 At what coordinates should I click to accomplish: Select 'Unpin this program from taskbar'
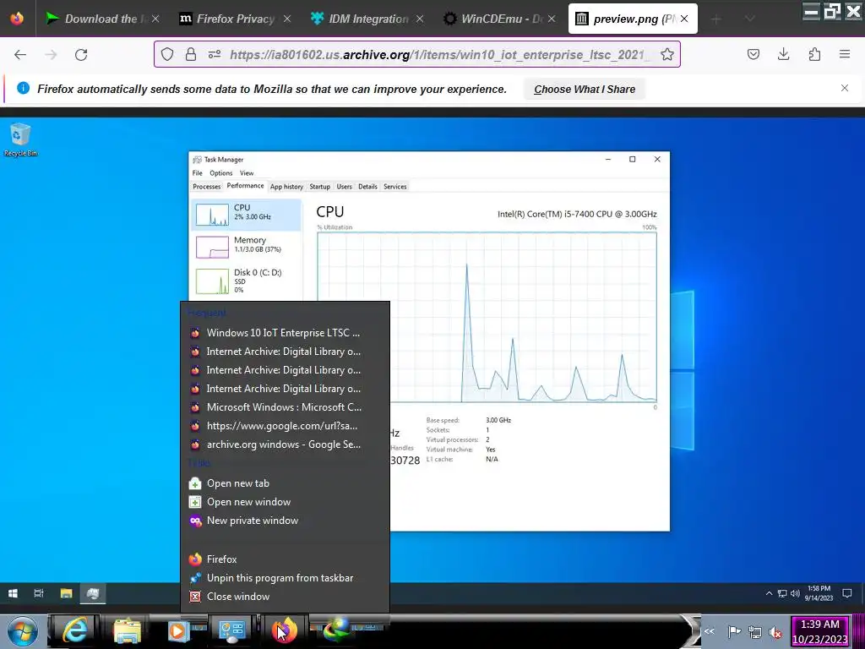[285, 578]
